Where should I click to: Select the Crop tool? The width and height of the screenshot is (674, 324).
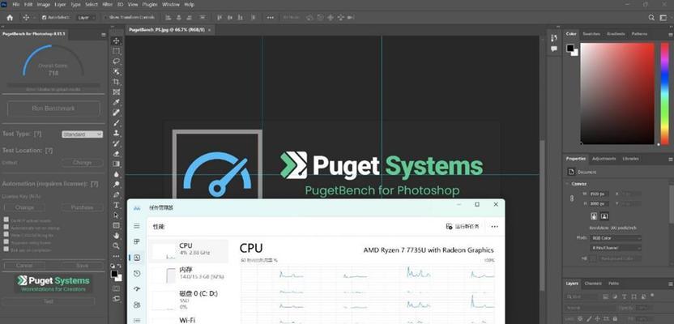(116, 82)
